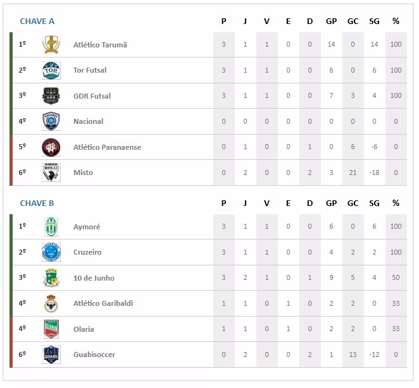Click the Atlético Tarumã team crest
This screenshot has width=419, height=388.
point(51,45)
